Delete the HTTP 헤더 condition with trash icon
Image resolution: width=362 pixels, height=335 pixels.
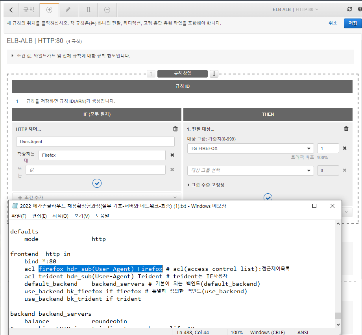click(175, 129)
